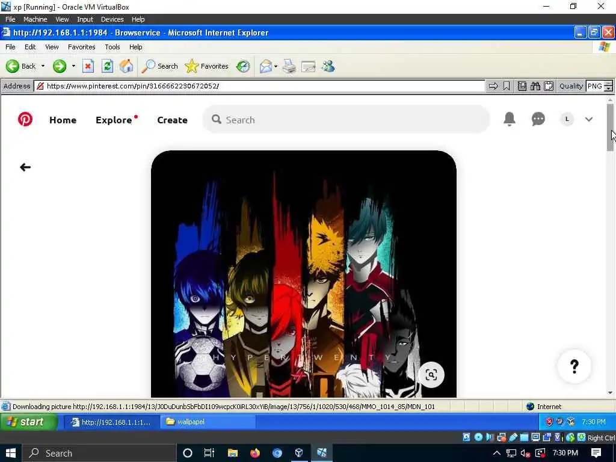Click the page vertical scrollbar thumb
Screen dimensions: 616x462
[610, 128]
